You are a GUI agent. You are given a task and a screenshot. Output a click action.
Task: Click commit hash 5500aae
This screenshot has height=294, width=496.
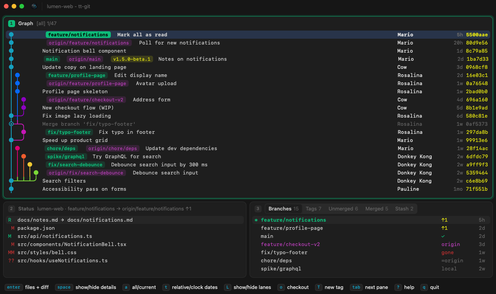click(477, 34)
